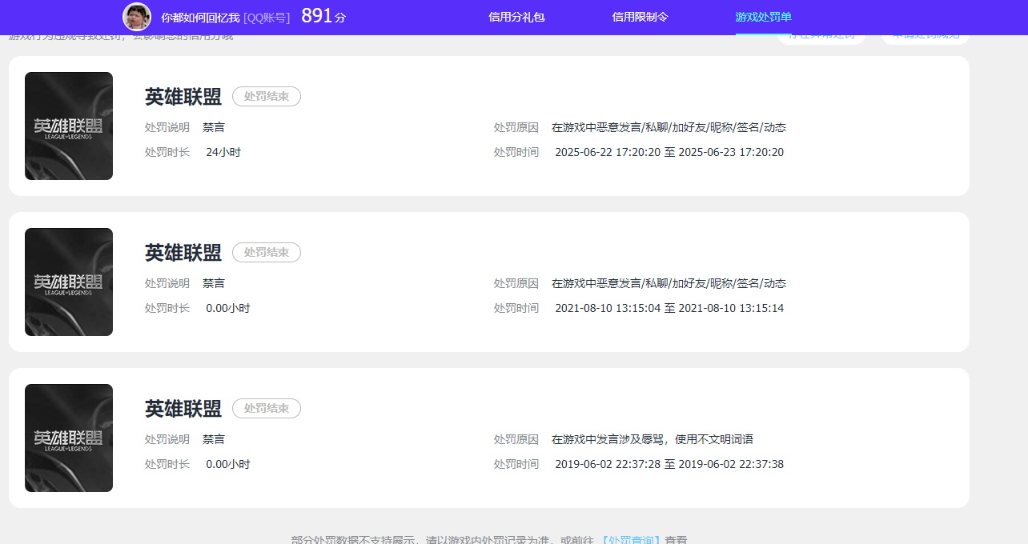Open the 信用限制令 tab
This screenshot has height=544, width=1028.
(x=640, y=17)
